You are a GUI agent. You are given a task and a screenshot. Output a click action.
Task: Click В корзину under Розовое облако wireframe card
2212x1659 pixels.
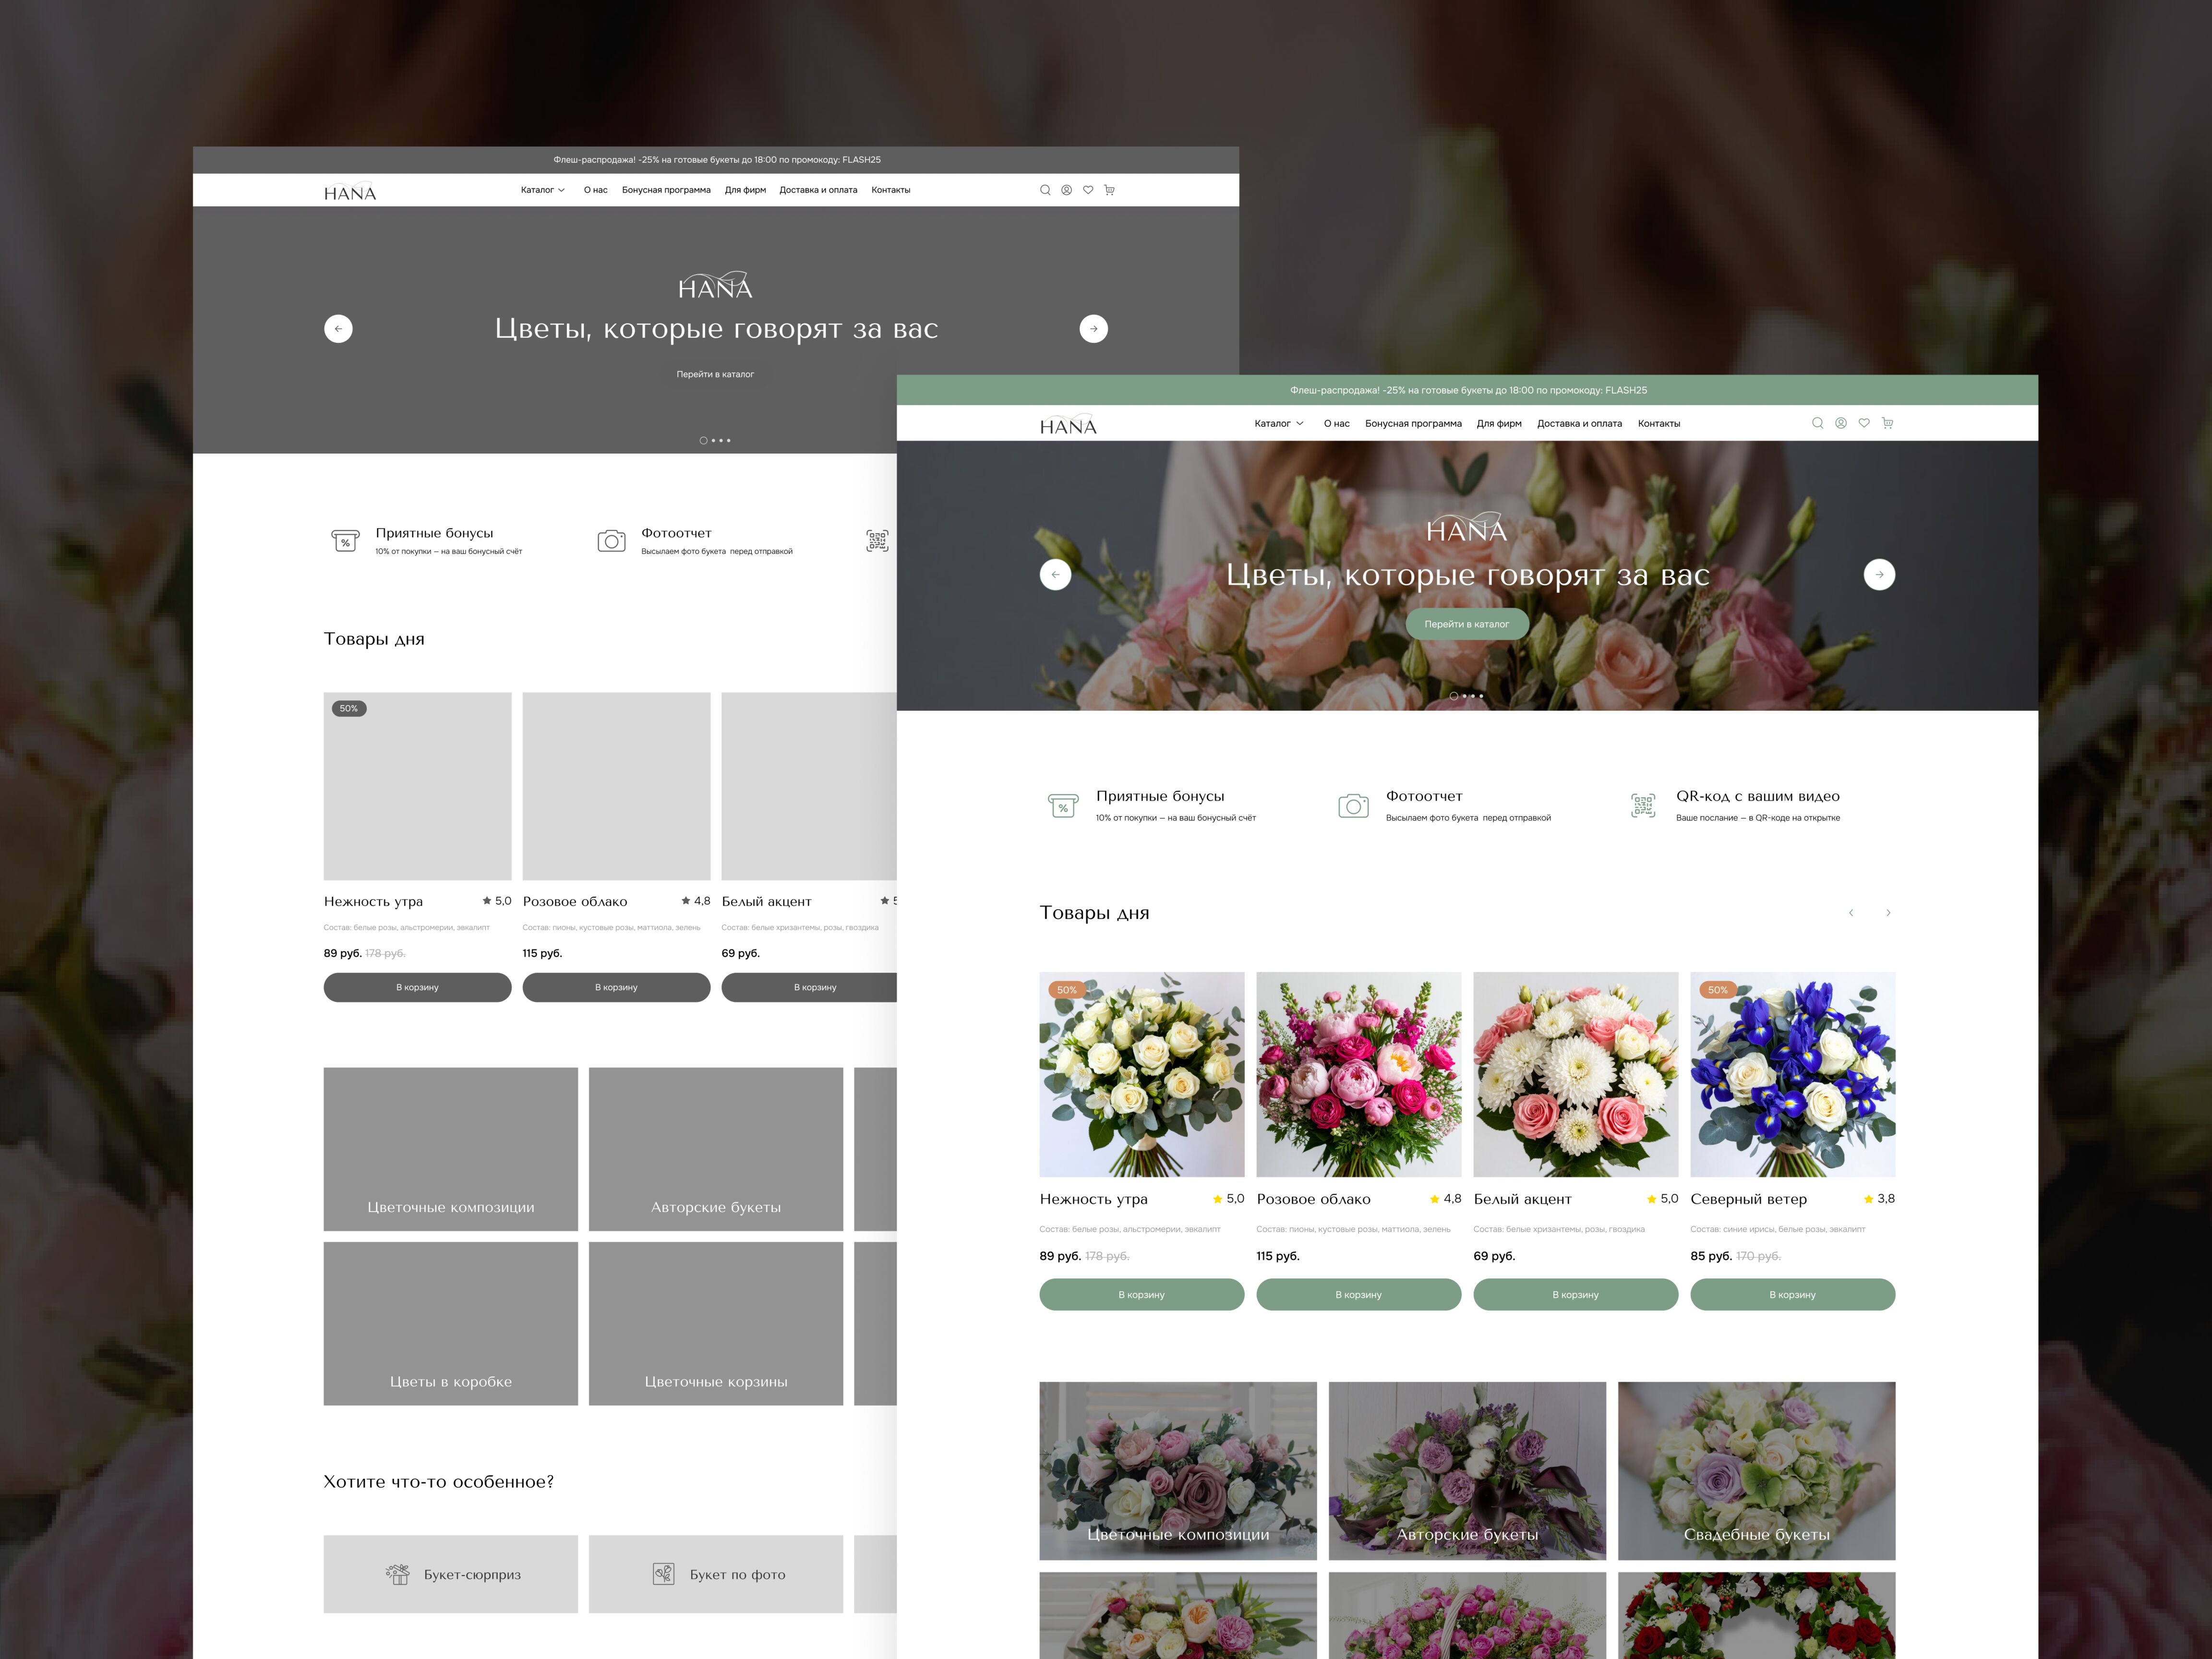pyautogui.click(x=616, y=987)
